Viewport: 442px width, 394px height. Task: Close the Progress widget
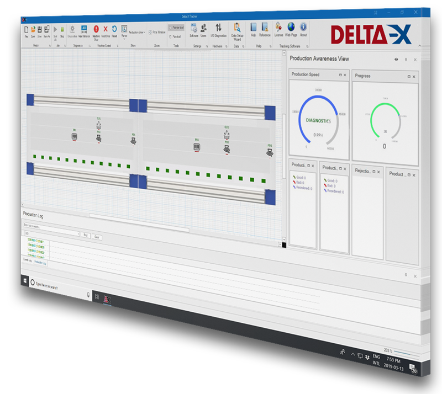click(x=414, y=77)
